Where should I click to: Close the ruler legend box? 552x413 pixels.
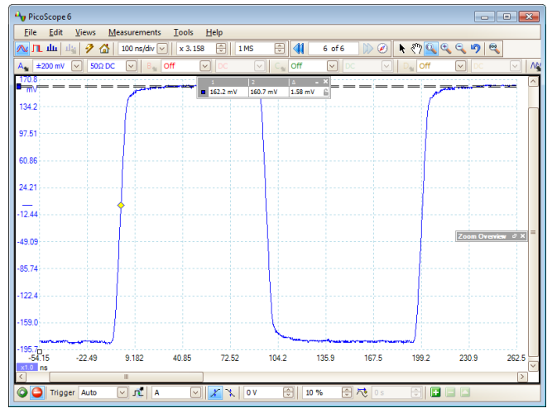(325, 82)
